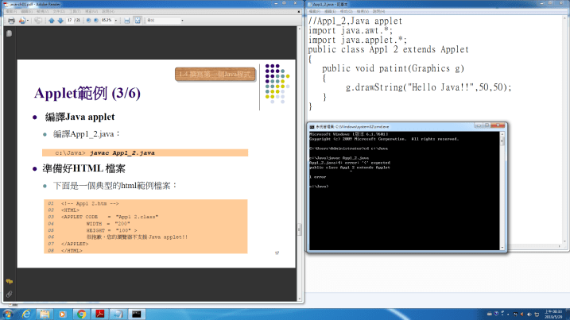Image resolution: width=570 pixels, height=320 pixels.
Task: Click the page number input field
Action: [71, 21]
